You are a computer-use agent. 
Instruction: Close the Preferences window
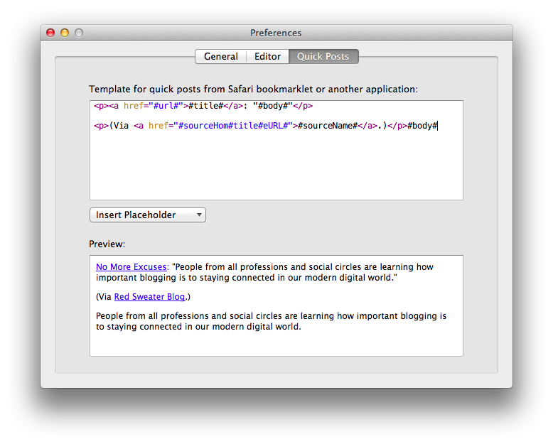tap(50, 33)
